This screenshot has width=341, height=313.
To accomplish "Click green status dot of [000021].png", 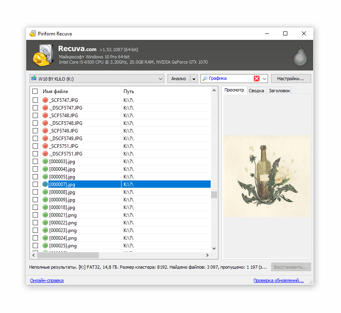I will [x=45, y=215].
